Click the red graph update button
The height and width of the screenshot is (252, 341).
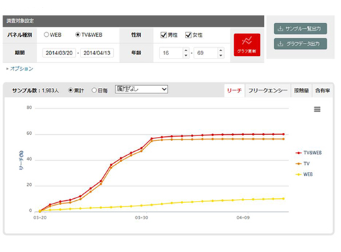tap(247, 45)
